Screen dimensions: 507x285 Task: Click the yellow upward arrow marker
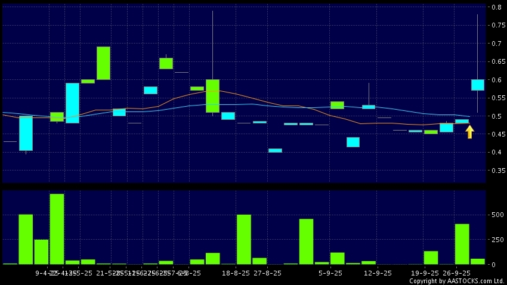(x=469, y=132)
